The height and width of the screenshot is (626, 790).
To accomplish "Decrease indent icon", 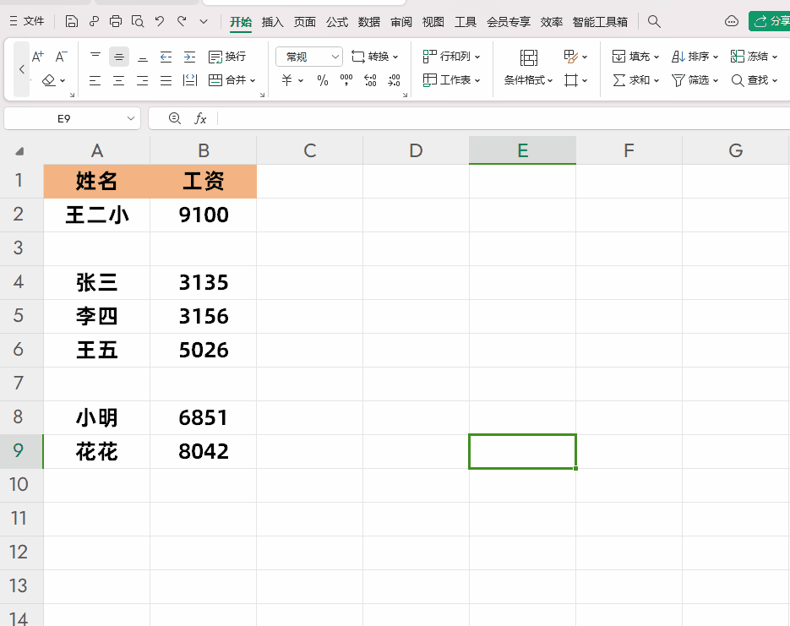I will click(x=166, y=57).
